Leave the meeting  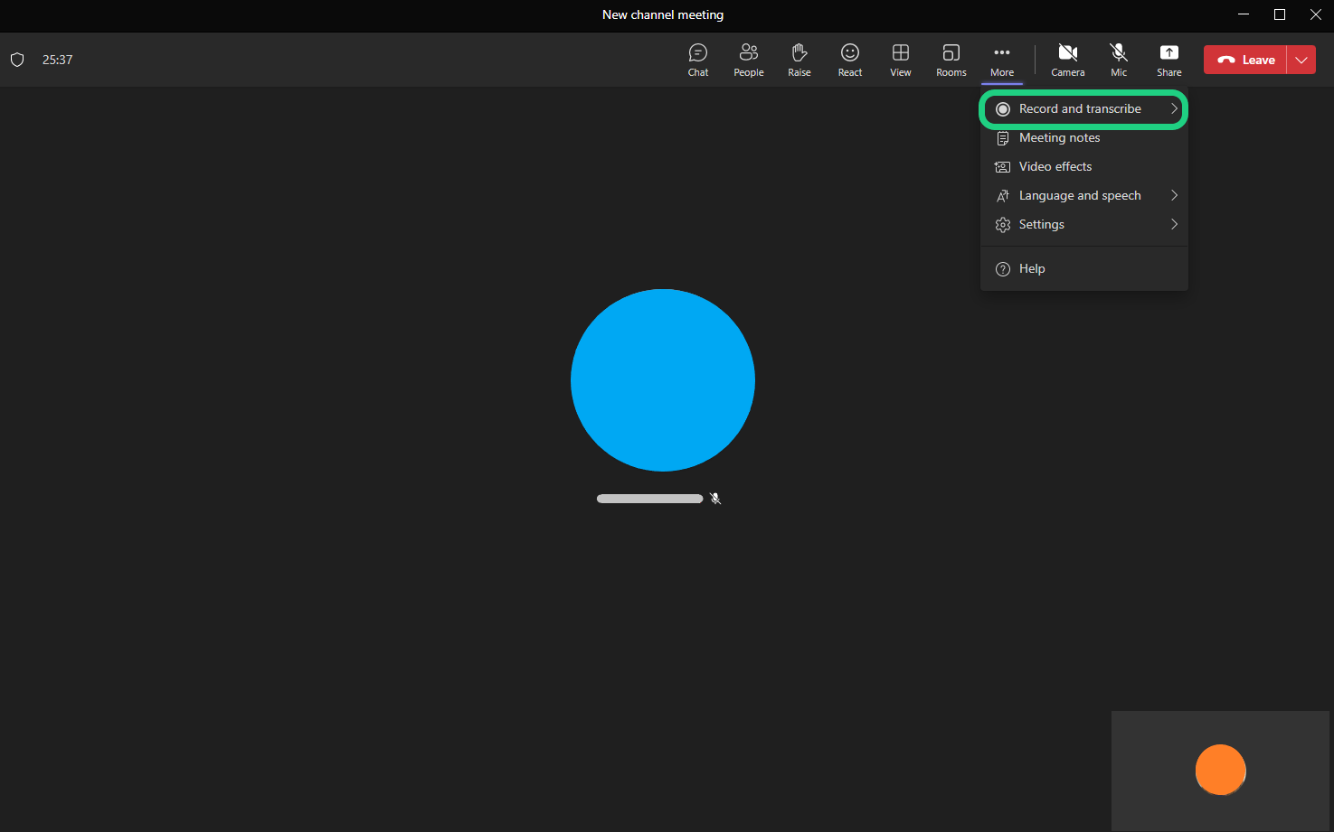(x=1245, y=60)
